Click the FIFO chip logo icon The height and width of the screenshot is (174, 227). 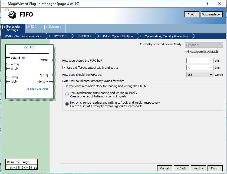point(11,14)
